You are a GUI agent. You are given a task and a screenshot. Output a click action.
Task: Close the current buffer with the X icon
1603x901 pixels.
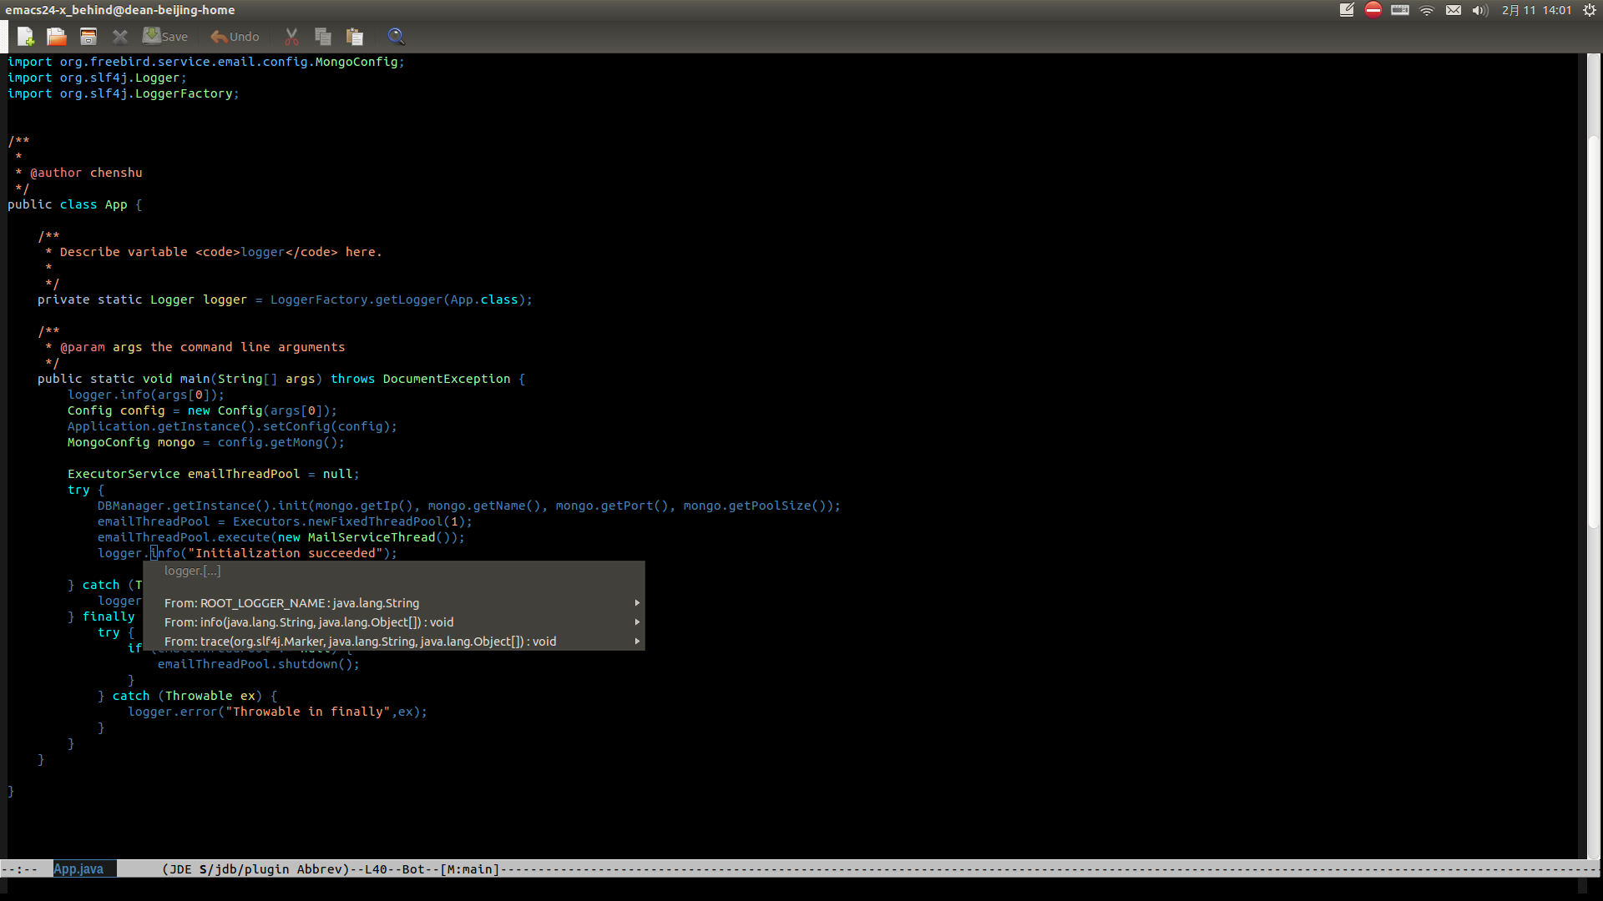point(119,37)
